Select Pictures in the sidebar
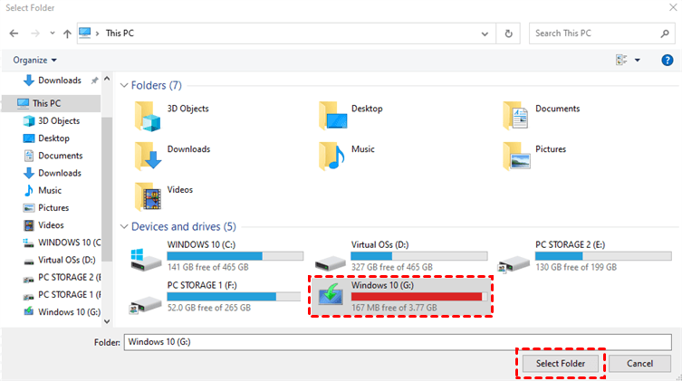682x381 pixels. pyautogui.click(x=45, y=207)
